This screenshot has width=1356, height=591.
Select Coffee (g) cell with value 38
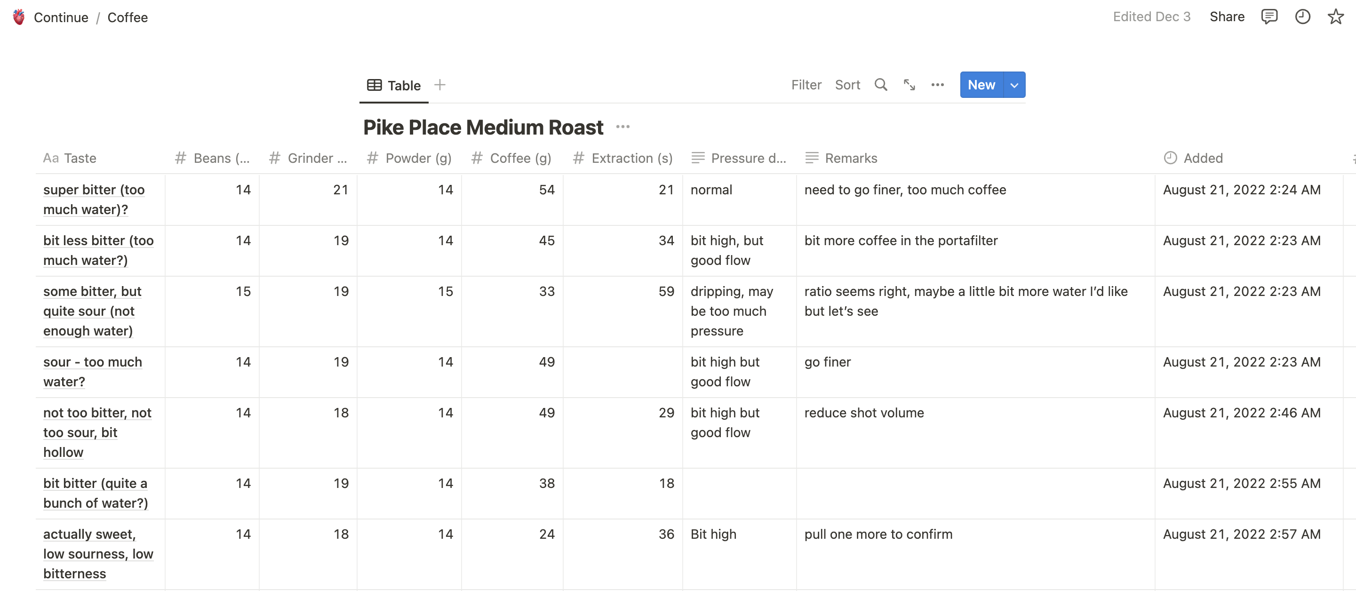point(512,493)
